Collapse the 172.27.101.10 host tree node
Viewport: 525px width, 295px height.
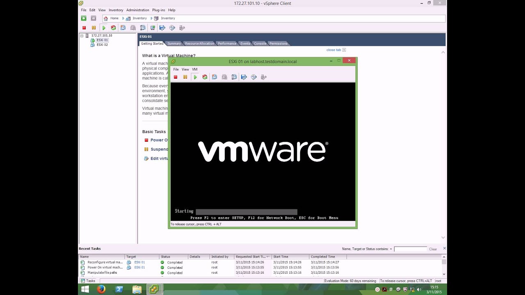point(82,36)
